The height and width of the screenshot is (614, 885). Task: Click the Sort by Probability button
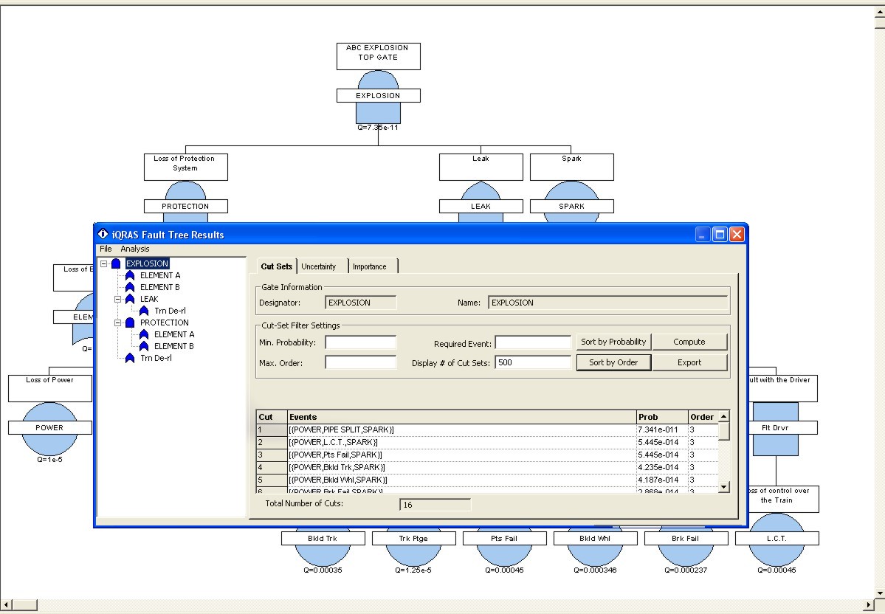click(613, 342)
